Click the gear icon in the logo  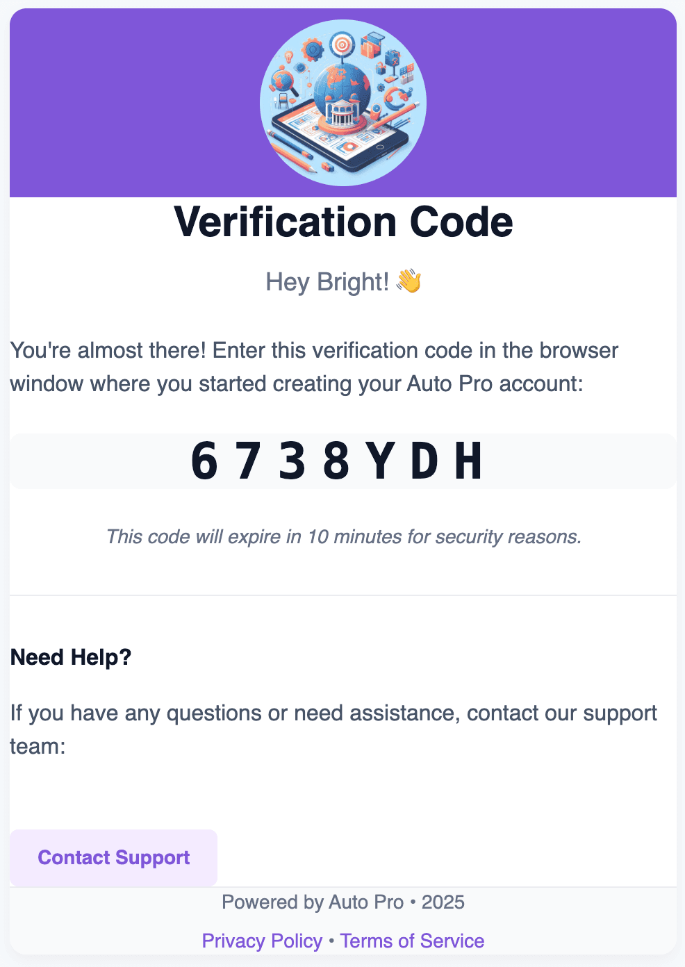(x=313, y=49)
